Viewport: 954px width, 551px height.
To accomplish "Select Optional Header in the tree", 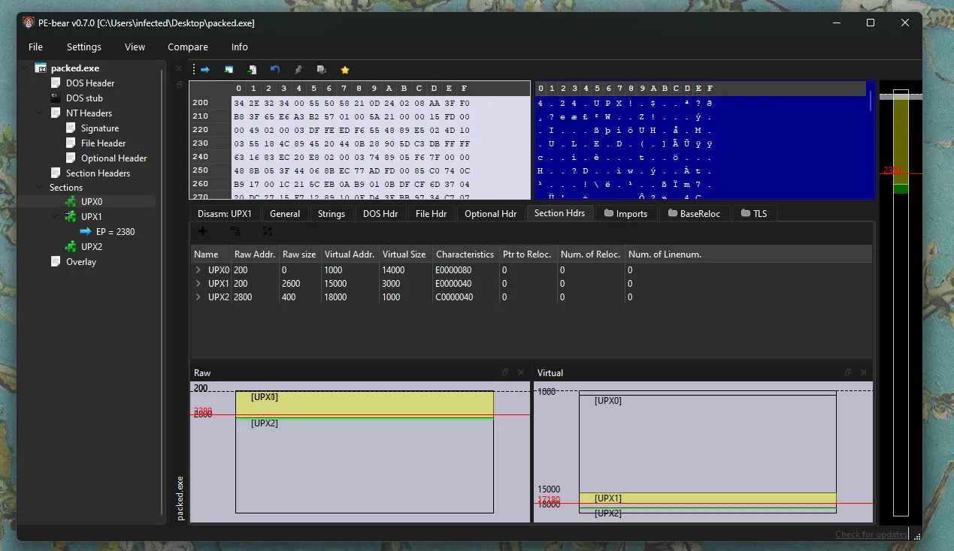I will (x=114, y=158).
